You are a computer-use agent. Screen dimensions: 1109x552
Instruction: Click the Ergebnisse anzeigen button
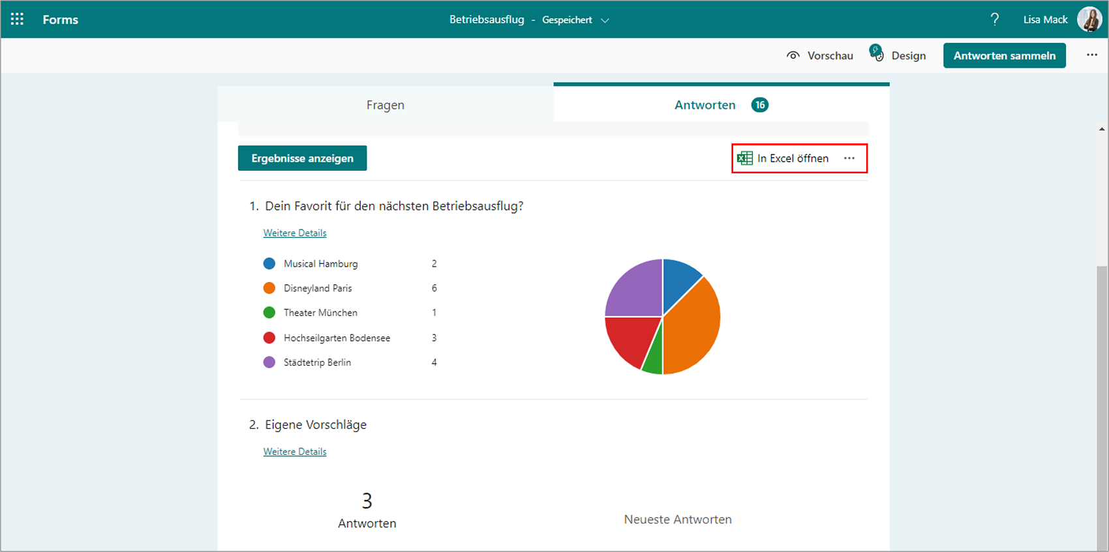302,158
